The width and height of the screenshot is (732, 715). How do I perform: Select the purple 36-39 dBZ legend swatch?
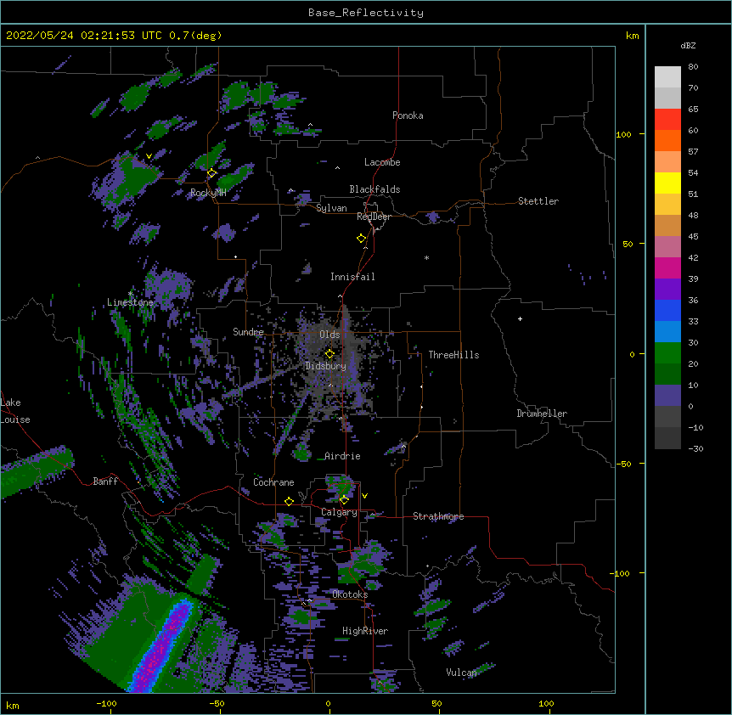click(667, 289)
